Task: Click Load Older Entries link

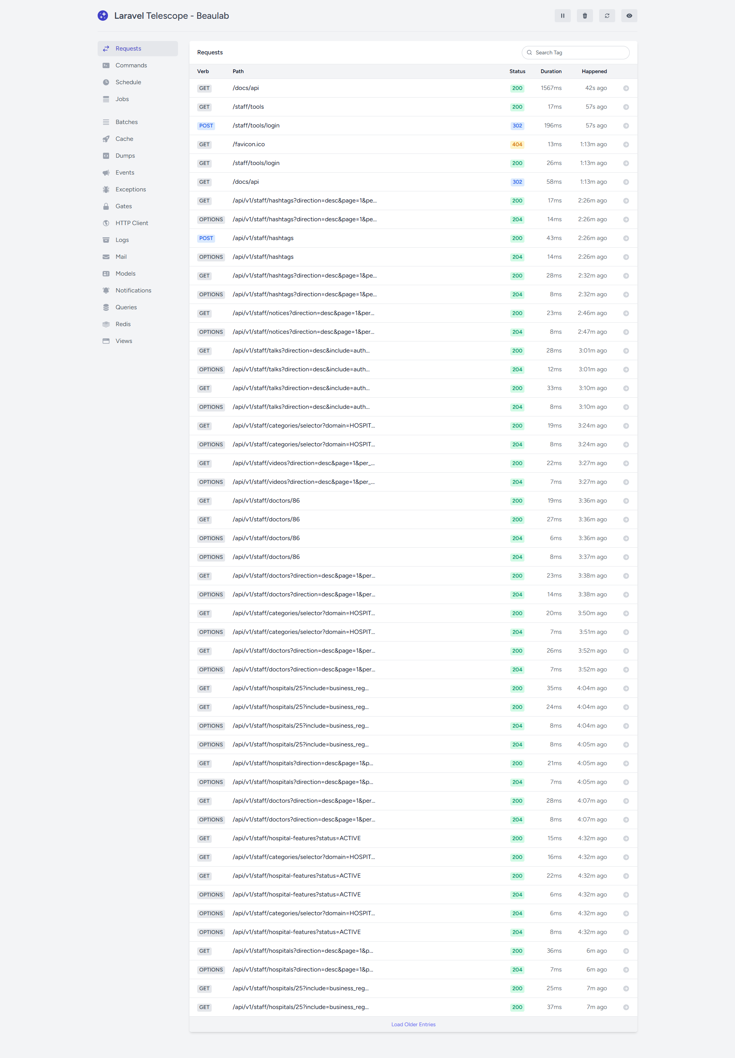Action: (x=413, y=1024)
